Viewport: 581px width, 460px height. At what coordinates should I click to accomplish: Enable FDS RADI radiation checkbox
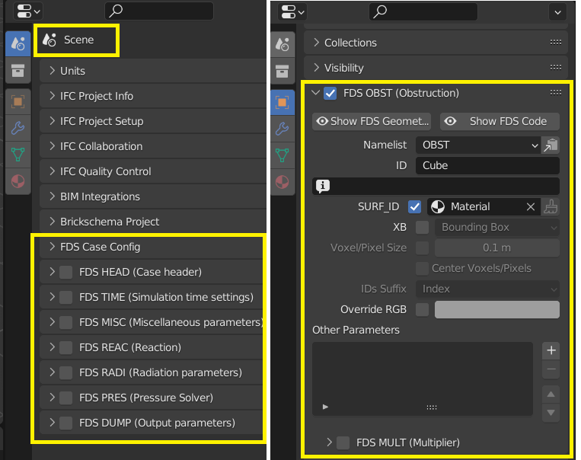[x=66, y=372]
